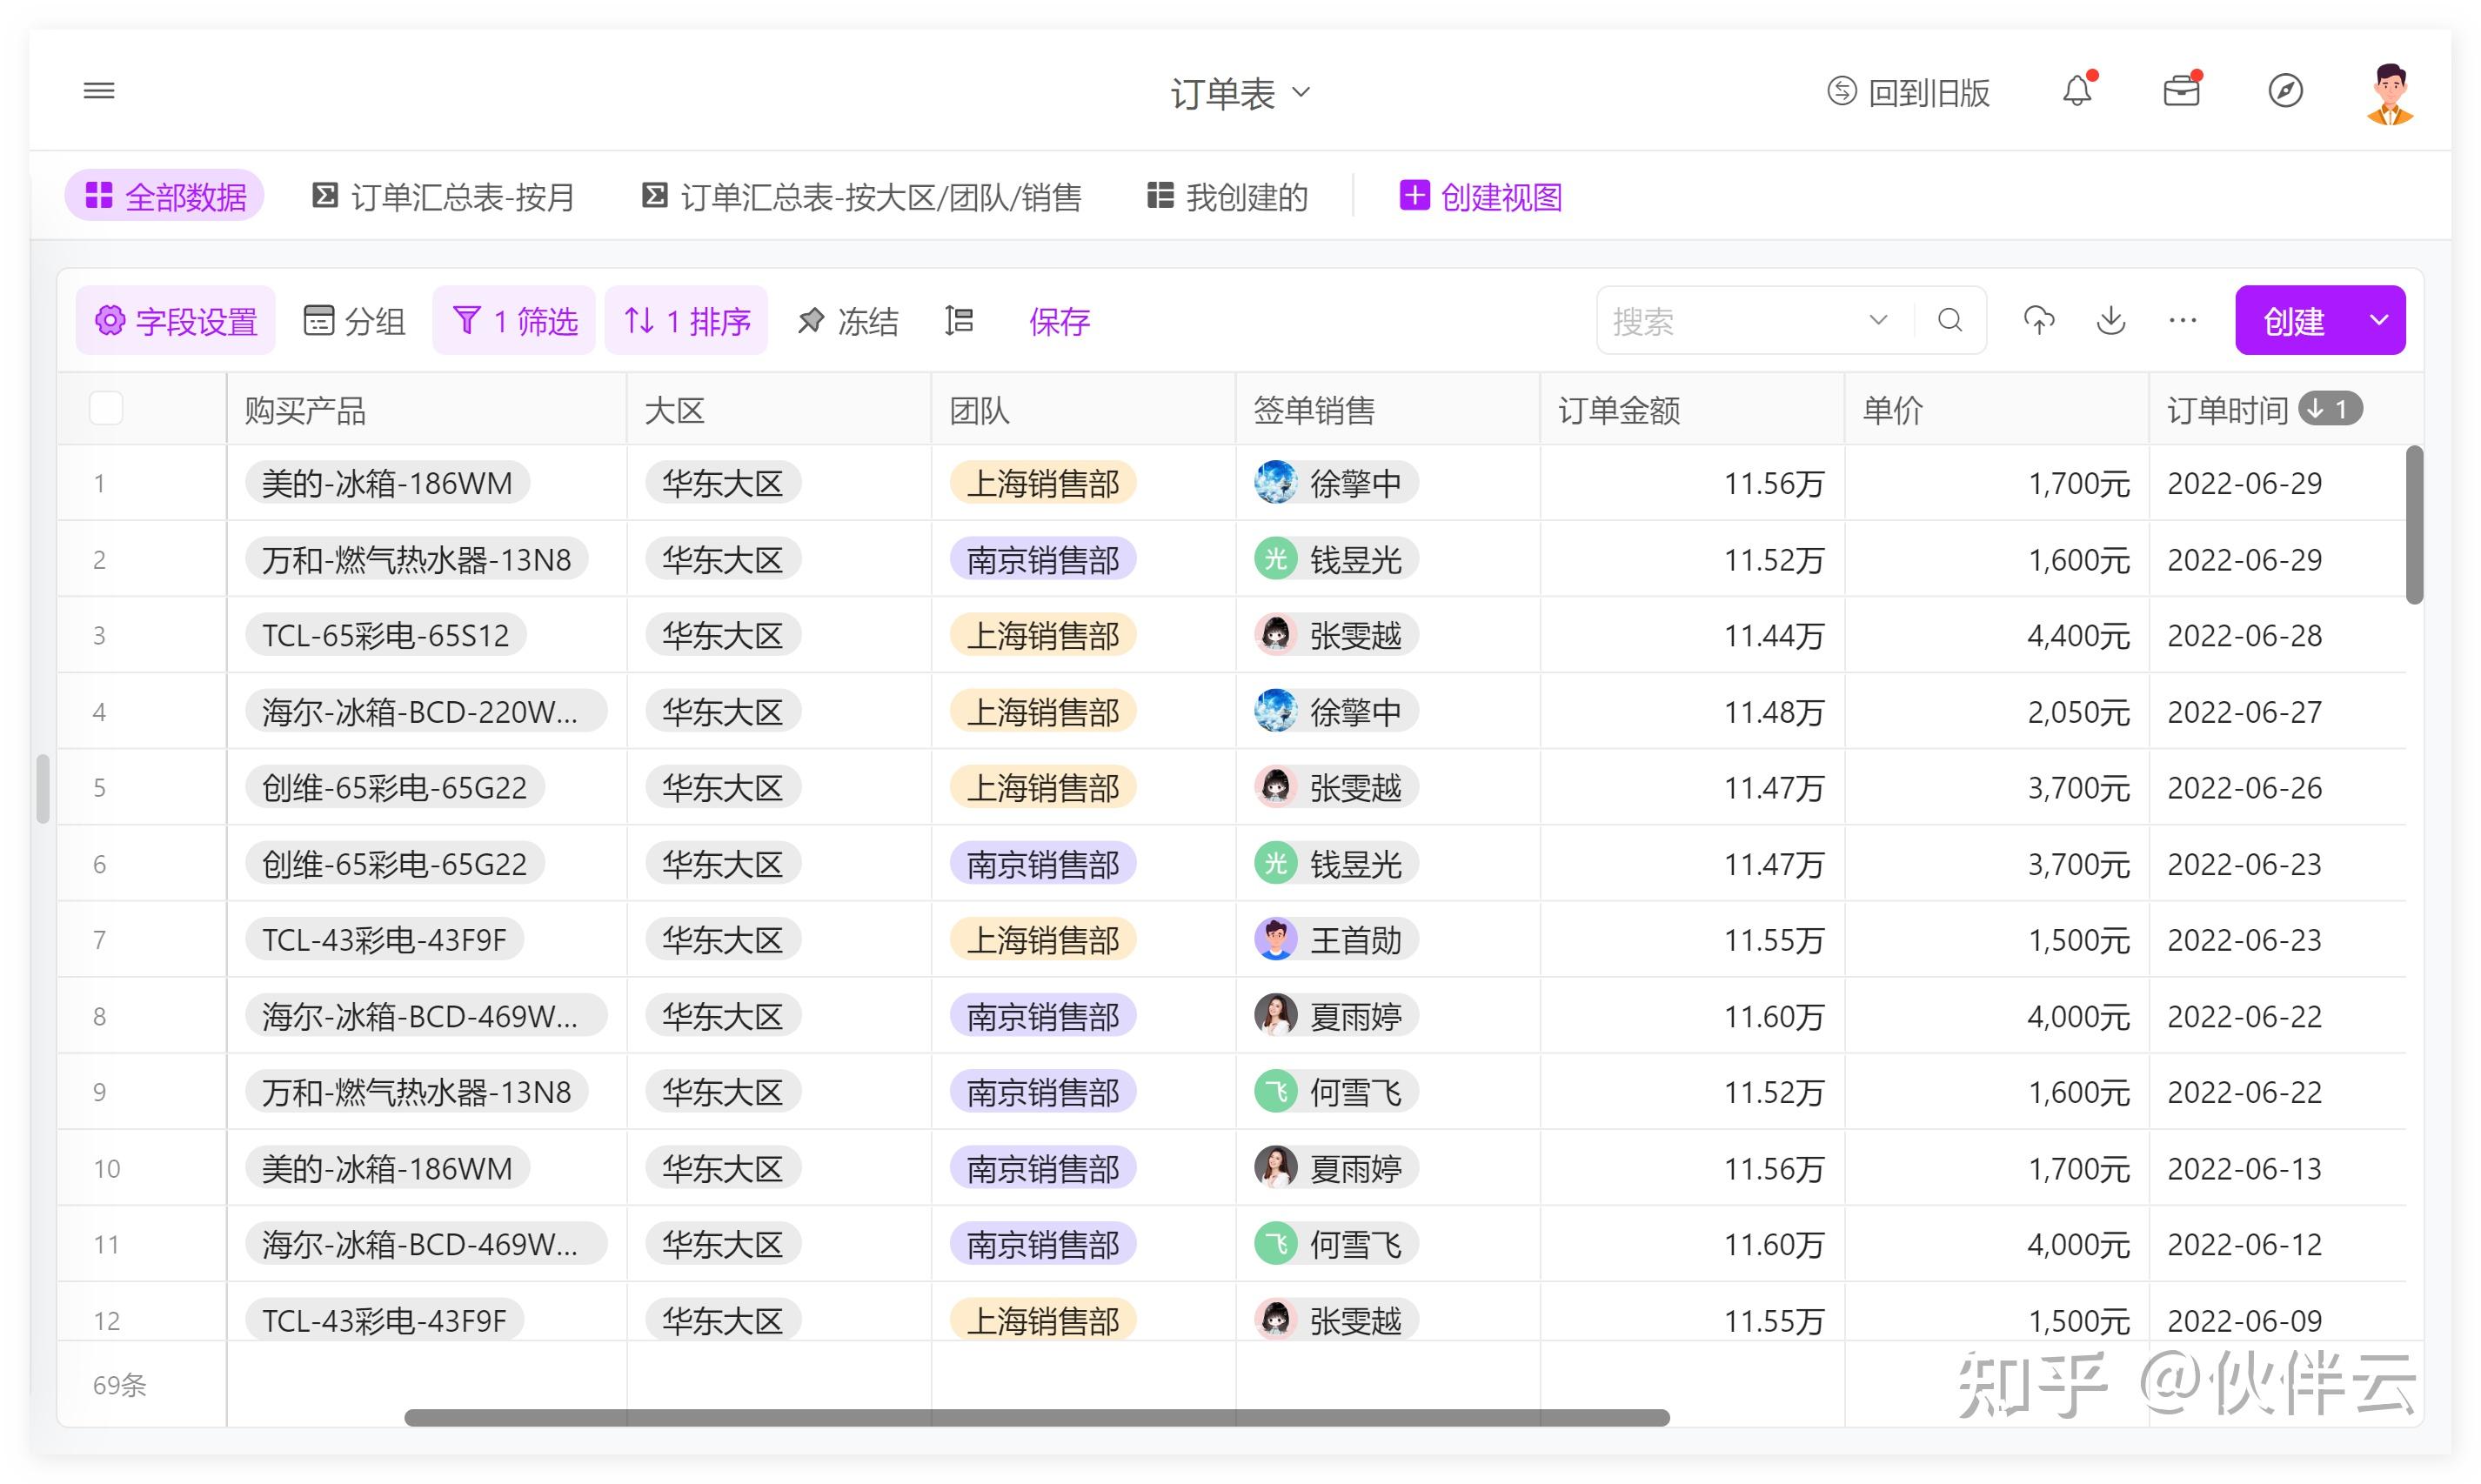This screenshot has height=1484, width=2481.
Task: Open the three-dot more options menu
Action: pyautogui.click(x=2182, y=320)
